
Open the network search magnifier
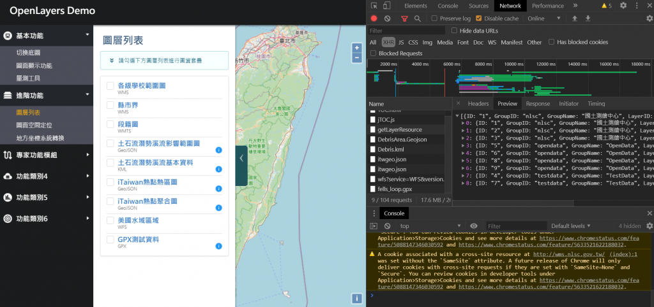click(418, 18)
